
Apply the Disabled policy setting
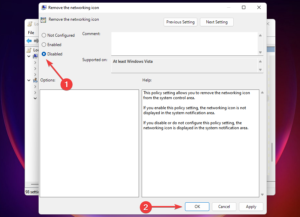coord(251,206)
